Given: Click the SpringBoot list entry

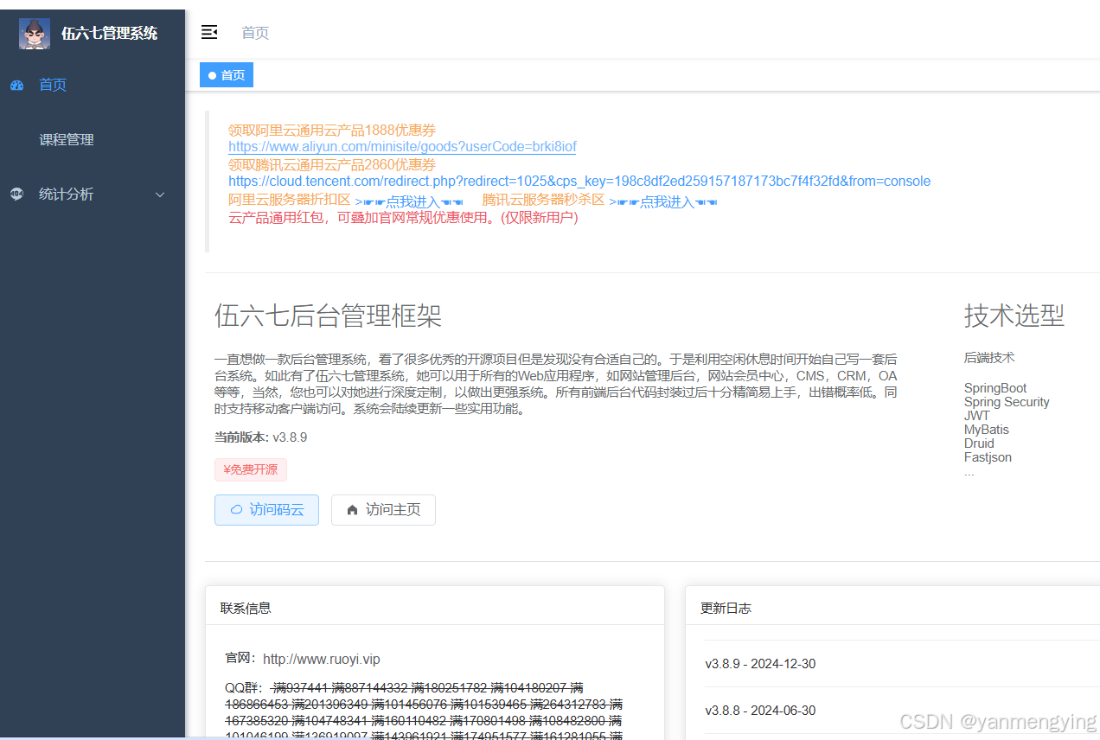Looking at the screenshot, I should click(x=995, y=388).
